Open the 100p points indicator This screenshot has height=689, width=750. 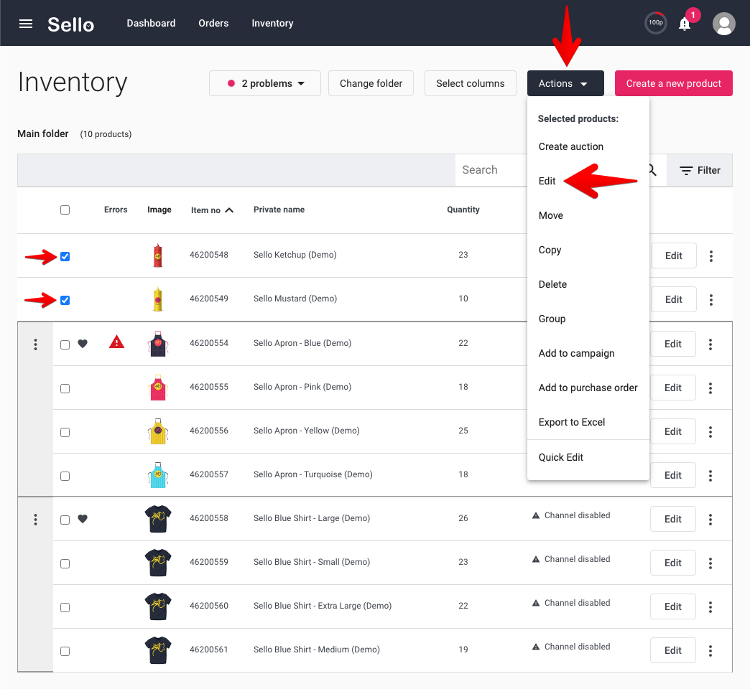tap(655, 23)
